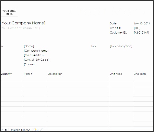Select the YOUR LOGO HERE placeholder image

(9, 12)
